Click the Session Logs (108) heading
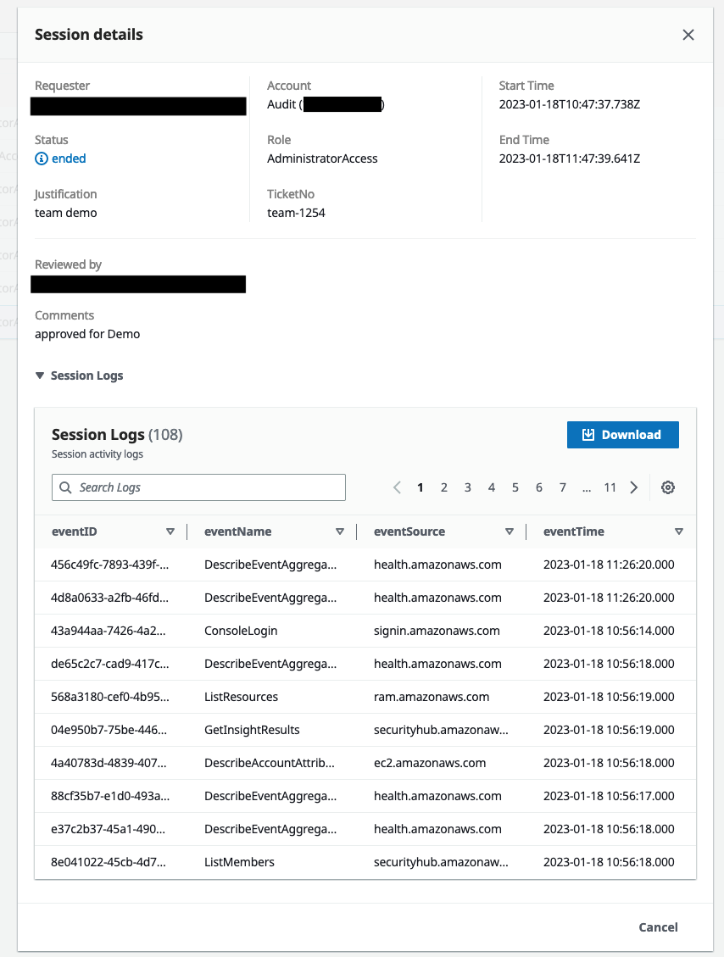Viewport: 724px width, 957px height. point(117,435)
